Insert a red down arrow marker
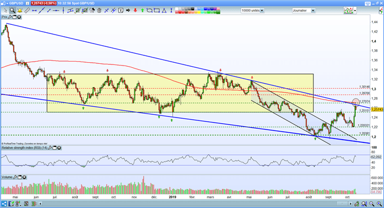Image resolution: width=384 pixels, height=208 pixels. pos(135,10)
